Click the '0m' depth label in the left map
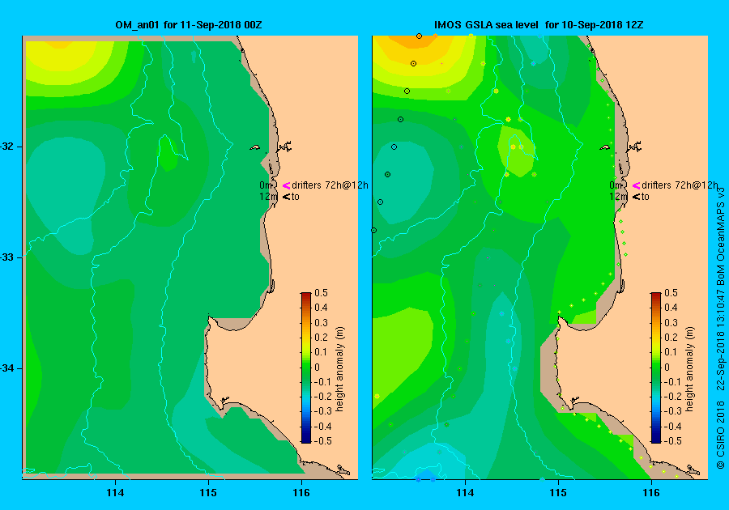The width and height of the screenshot is (729, 510). (x=266, y=185)
